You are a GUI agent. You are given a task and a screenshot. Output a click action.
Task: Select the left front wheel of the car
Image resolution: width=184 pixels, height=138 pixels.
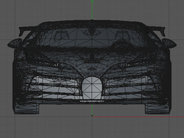26,108
